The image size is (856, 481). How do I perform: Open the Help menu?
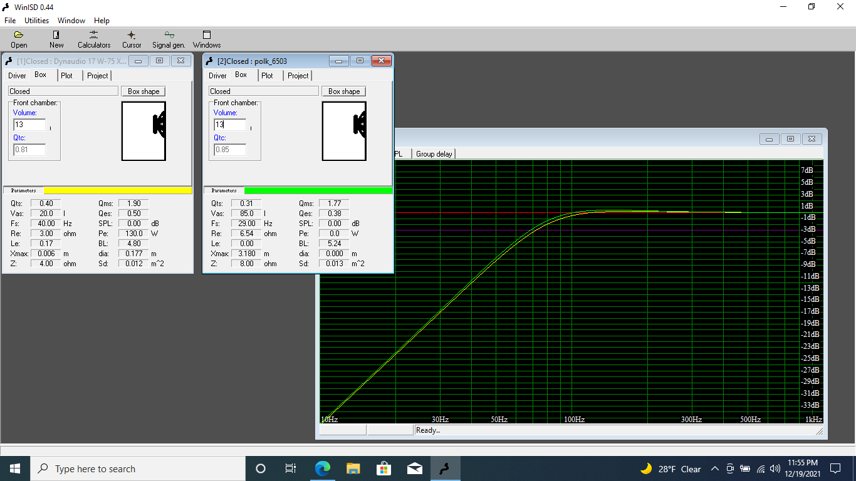point(102,21)
